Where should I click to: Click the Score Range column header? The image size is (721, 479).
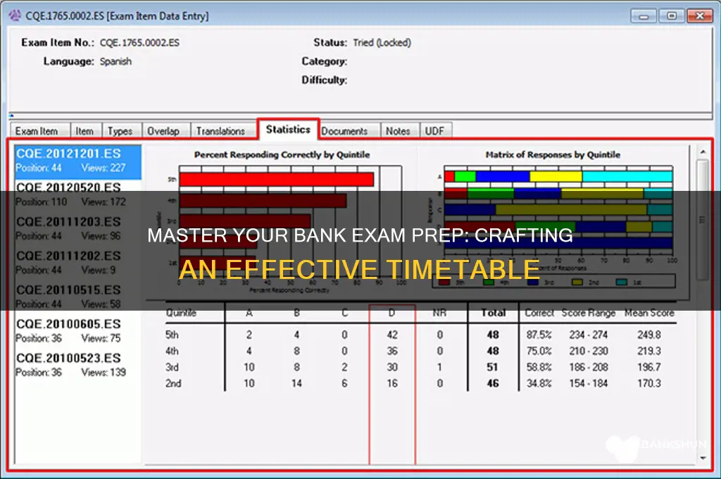click(x=588, y=313)
